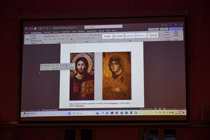Collapse the ribbon chevron

tap(182, 39)
